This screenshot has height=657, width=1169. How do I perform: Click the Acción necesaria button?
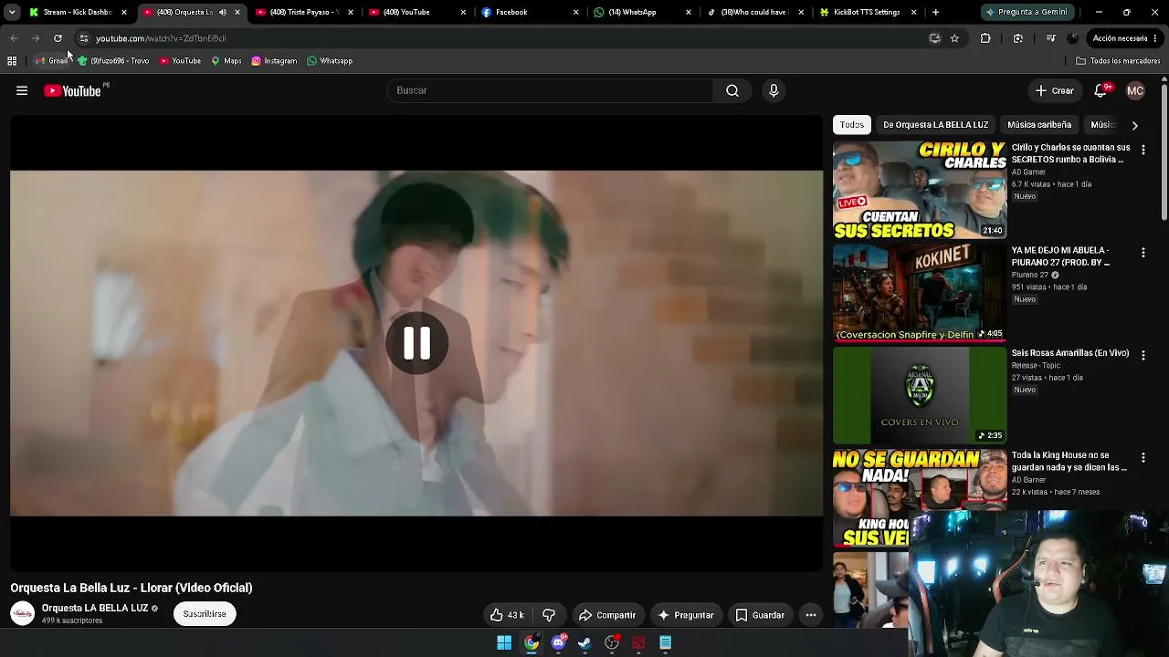coord(1120,38)
